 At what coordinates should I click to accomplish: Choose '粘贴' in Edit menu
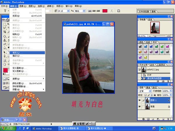point(27,34)
